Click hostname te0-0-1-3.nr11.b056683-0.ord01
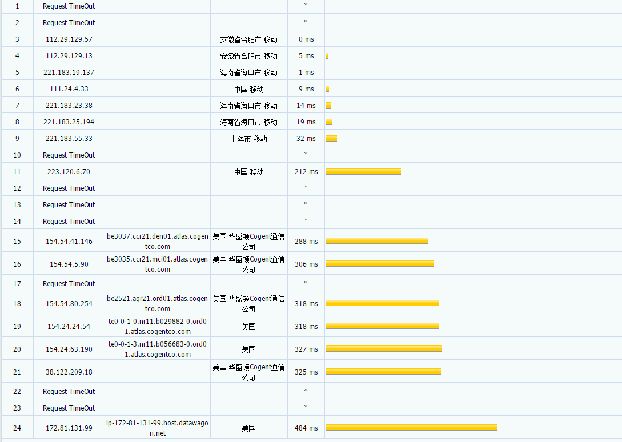Image resolution: width=622 pixels, height=442 pixels. click(158, 349)
